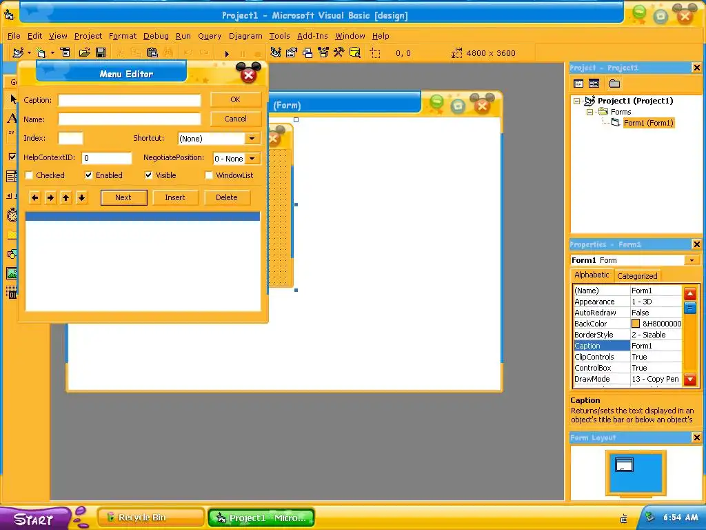
Task: Click the Properties scroll-down red arrow
Action: click(x=690, y=380)
